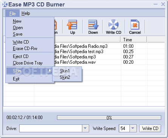The width and height of the screenshot is (168, 138).
Task: Click the Write CD button at bottom right
Action: (150, 128)
